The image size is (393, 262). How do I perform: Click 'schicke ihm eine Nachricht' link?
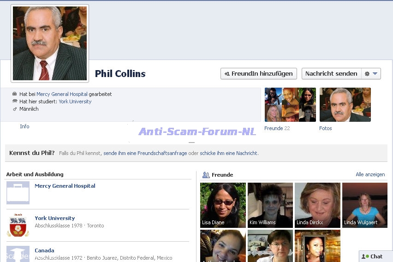(229, 153)
